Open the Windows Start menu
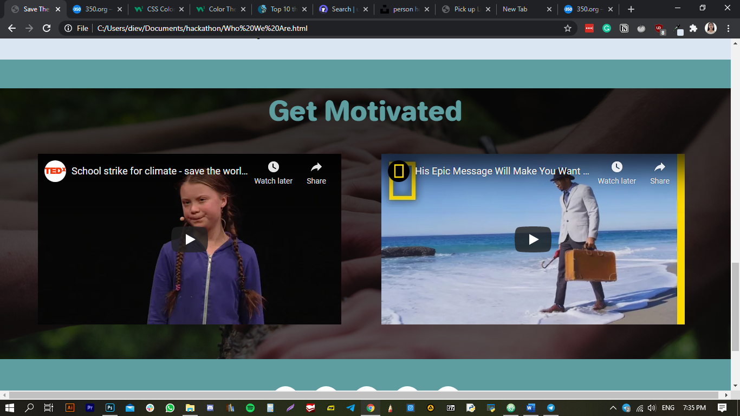 (9, 408)
